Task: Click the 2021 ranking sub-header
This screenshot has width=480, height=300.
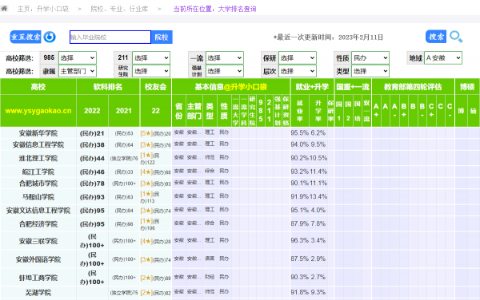Action: coord(124,110)
